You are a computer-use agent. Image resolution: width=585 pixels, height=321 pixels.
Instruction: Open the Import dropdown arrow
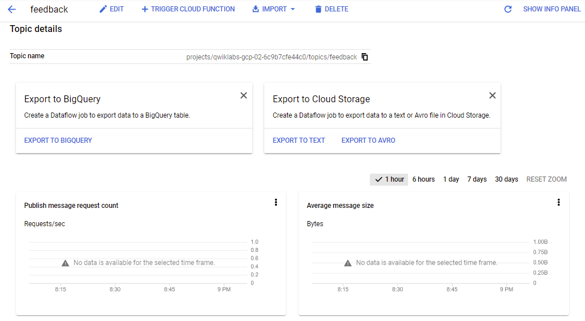(293, 9)
